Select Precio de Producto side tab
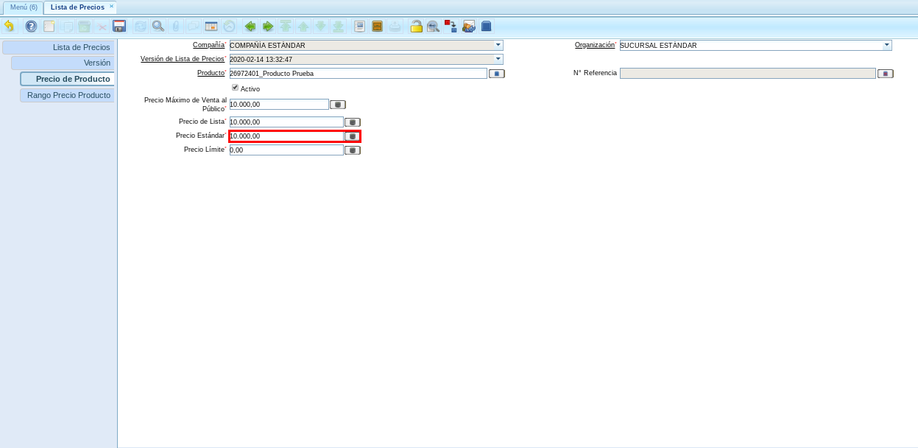The width and height of the screenshot is (918, 448). click(67, 79)
